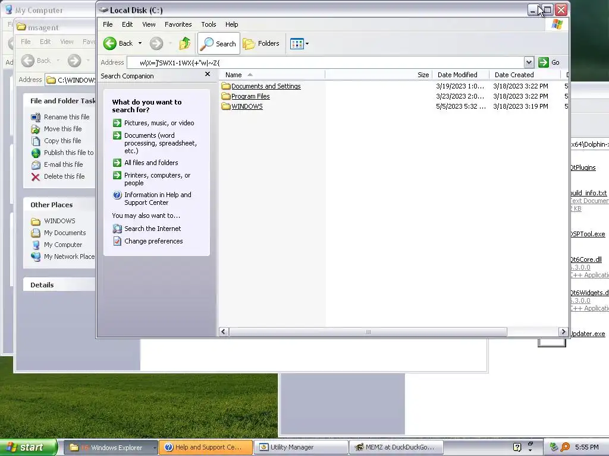Click Windows Explorer taskbar group
The image size is (609, 456).
[x=110, y=448]
